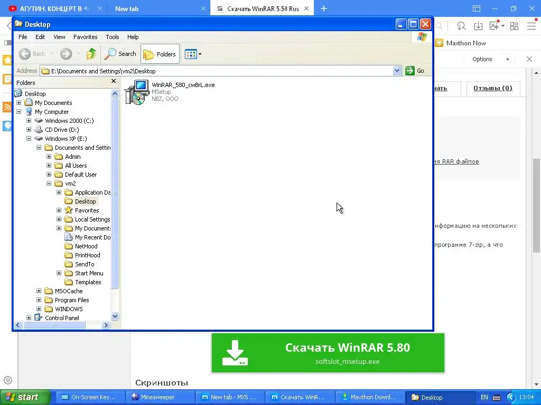Expand the Windows 2000 (C:) drive
Image resolution: width=541 pixels, height=405 pixels.
point(29,121)
